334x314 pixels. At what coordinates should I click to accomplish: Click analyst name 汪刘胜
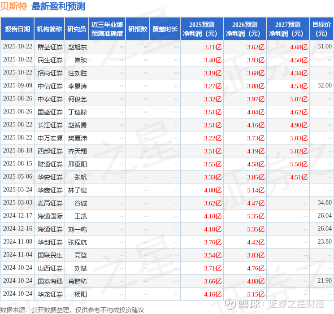tap(78, 73)
